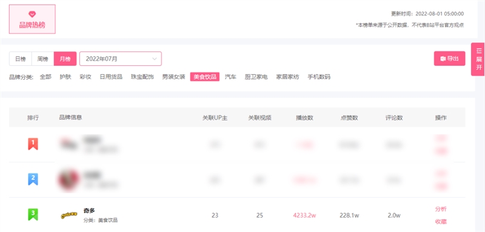Filter brands by 护肤 category
The height and width of the screenshot is (232, 485).
pyautogui.click(x=65, y=77)
